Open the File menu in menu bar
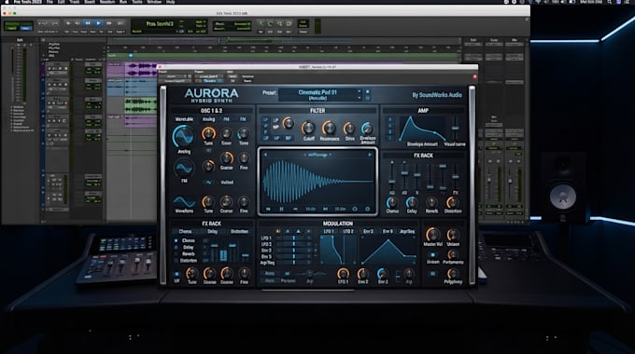 click(x=49, y=2)
